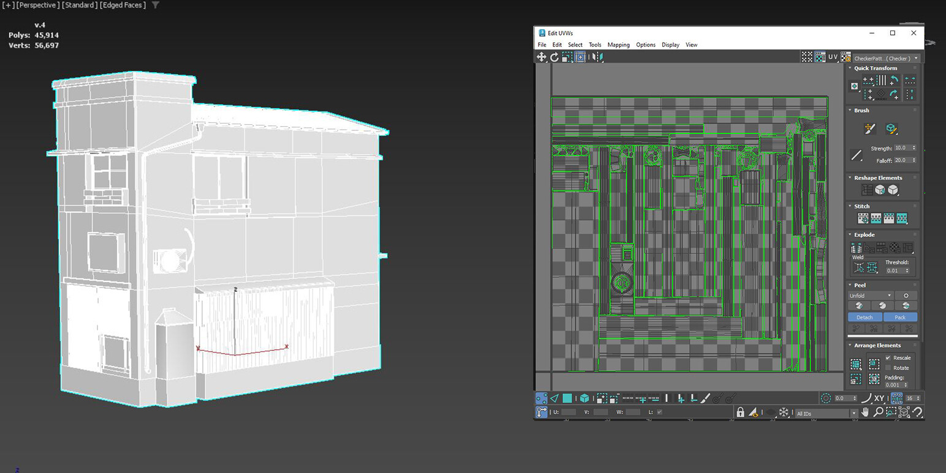Open the Unfold dropdown in Peel rollout
This screenshot has width=946, height=473.
[x=889, y=296]
